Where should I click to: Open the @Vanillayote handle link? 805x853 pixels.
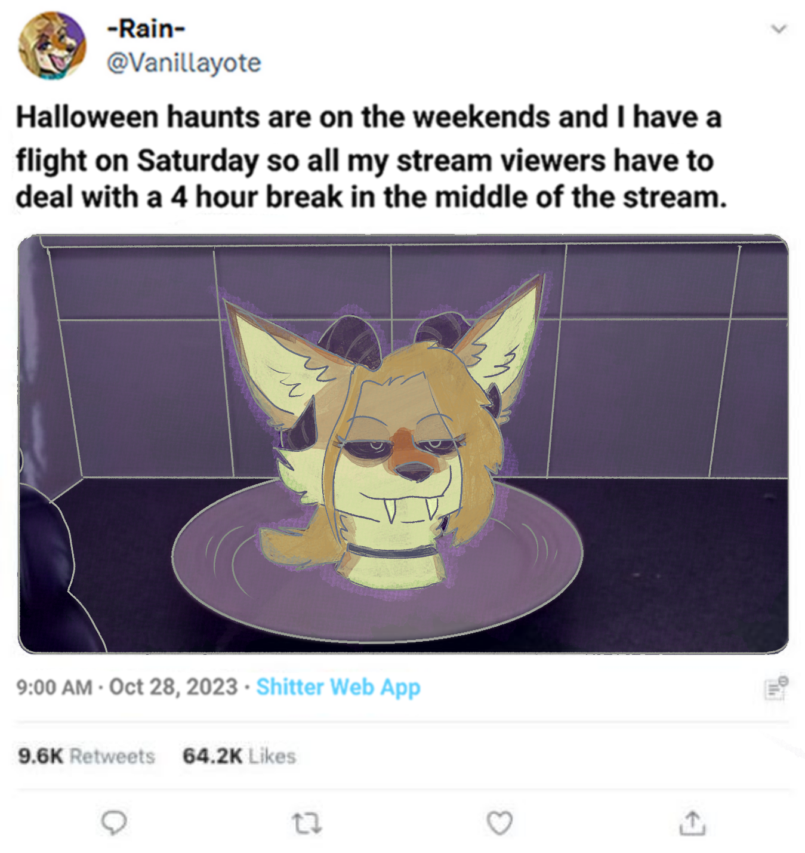click(184, 63)
